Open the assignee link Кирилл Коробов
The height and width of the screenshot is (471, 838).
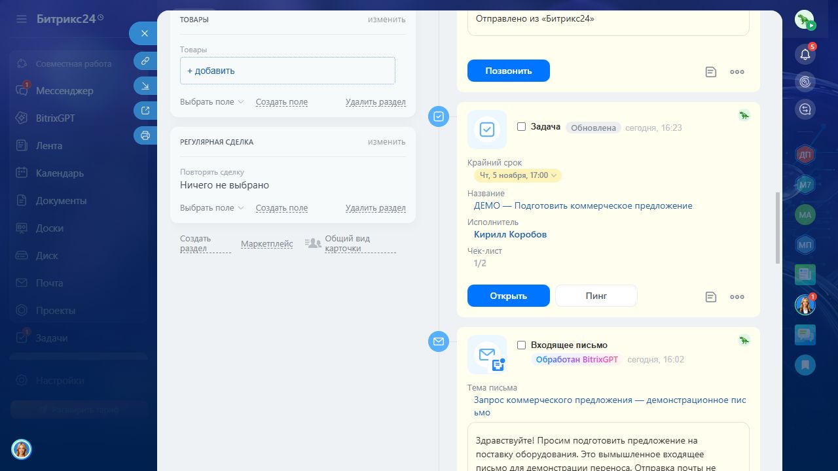[x=511, y=234]
